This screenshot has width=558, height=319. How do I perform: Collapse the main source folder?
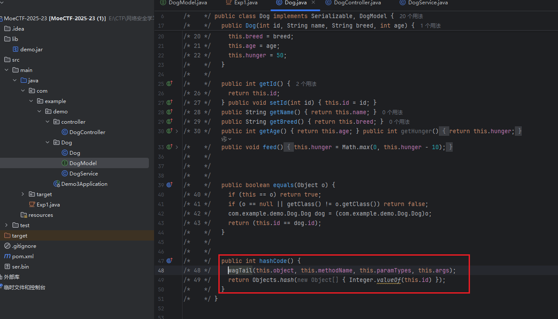[6, 70]
